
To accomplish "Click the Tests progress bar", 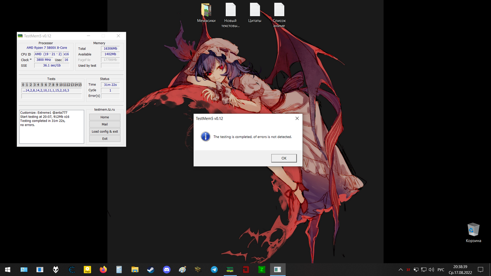I will (51, 96).
